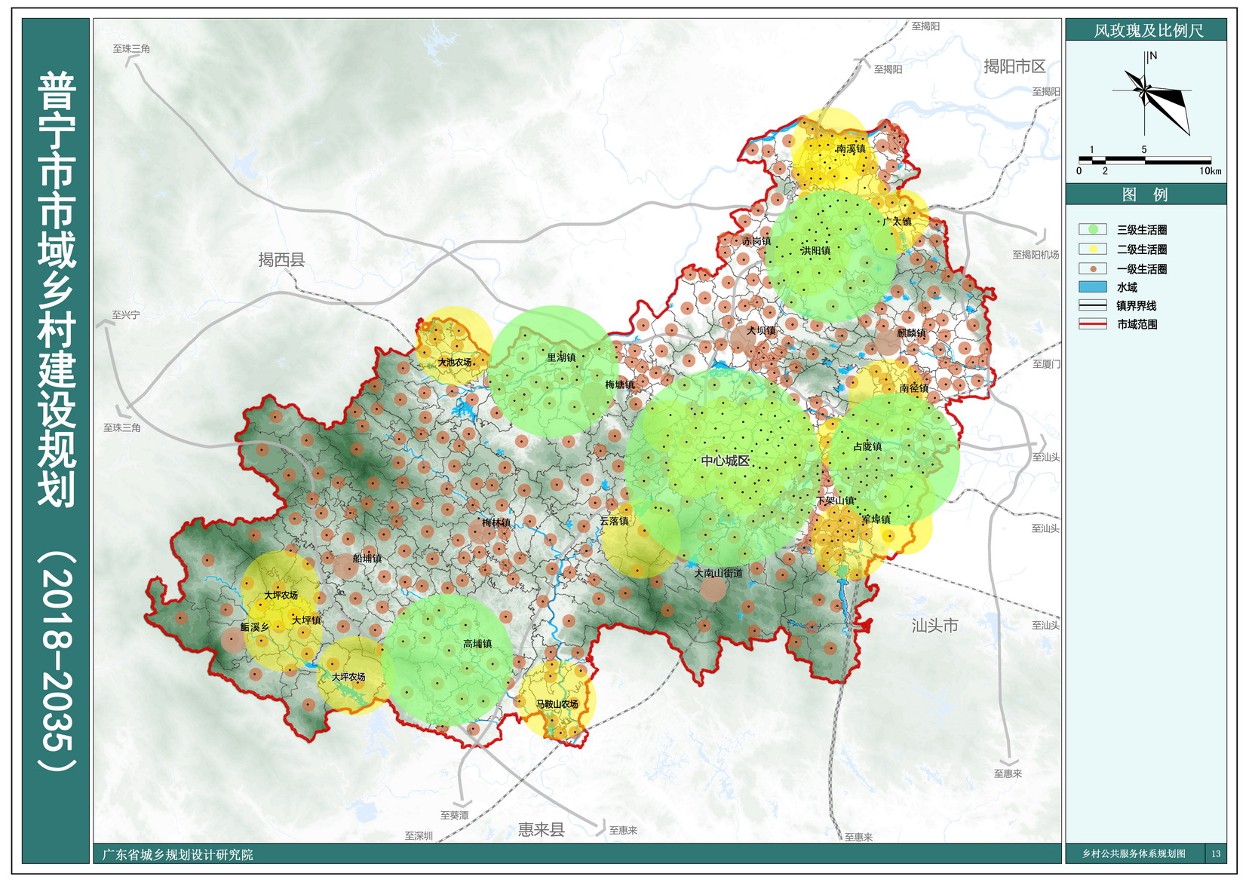The width and height of the screenshot is (1249, 882).
Task: Click the 揭西县 neighboring county label
Action: pyautogui.click(x=281, y=259)
